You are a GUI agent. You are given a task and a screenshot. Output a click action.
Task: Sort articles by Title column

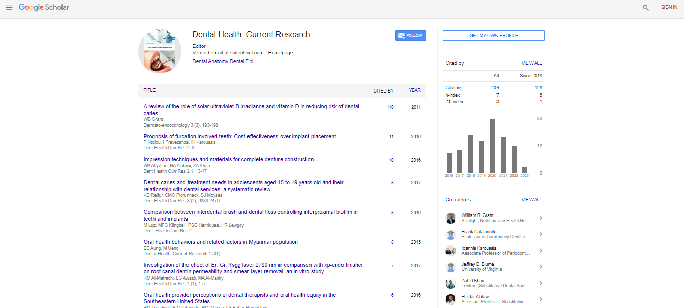(x=149, y=90)
